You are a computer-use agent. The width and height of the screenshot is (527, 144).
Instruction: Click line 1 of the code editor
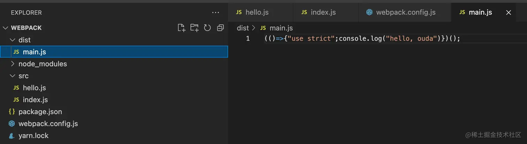(x=362, y=39)
